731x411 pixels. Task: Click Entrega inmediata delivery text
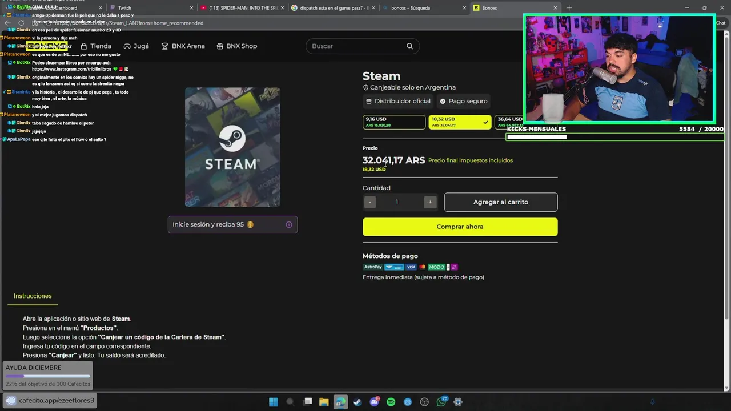423,277
